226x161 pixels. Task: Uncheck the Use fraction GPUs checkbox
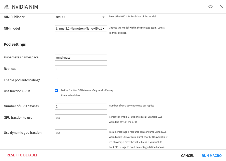pos(56,90)
